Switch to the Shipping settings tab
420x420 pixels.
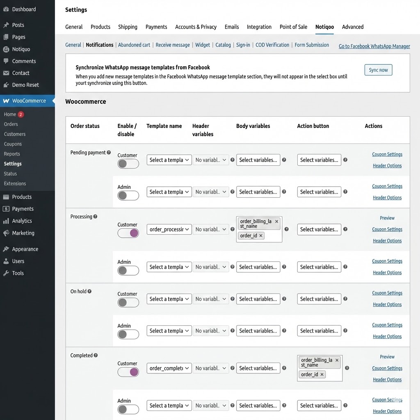[128, 27]
